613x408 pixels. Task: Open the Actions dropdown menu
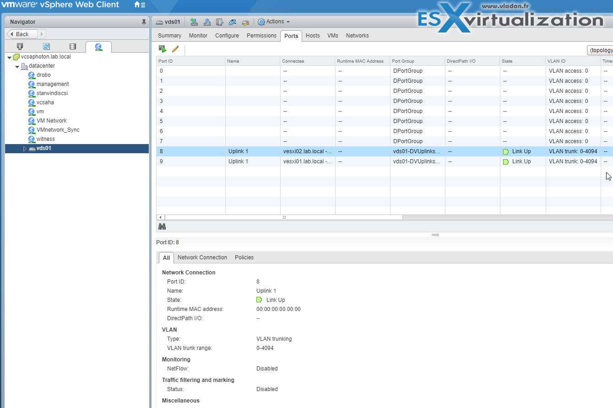[274, 21]
